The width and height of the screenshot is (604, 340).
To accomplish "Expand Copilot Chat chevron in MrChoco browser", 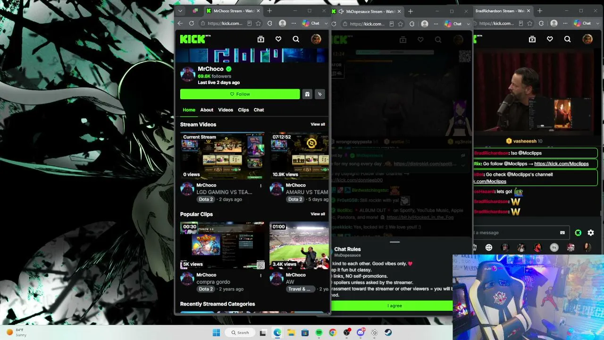I will 326,23.
